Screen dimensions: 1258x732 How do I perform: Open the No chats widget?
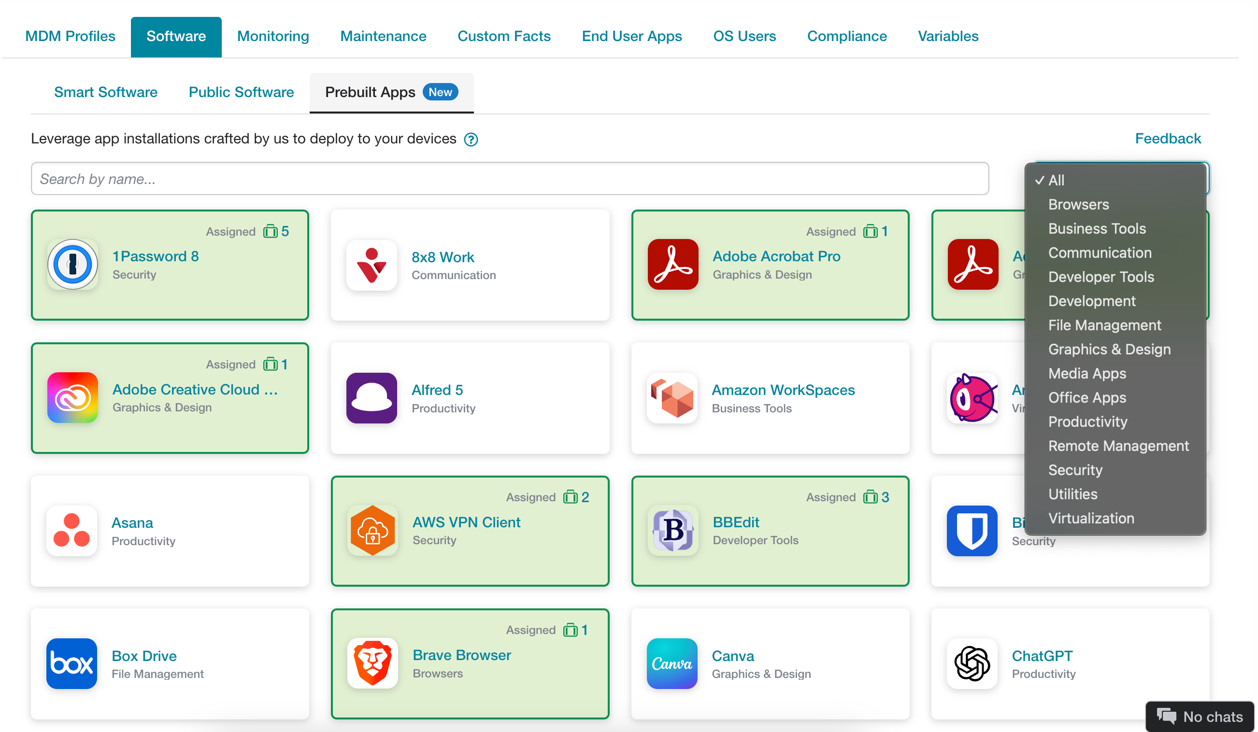(1199, 717)
